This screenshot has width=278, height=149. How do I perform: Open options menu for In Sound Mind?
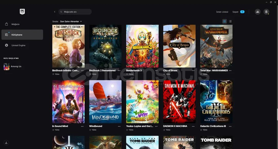82,126
